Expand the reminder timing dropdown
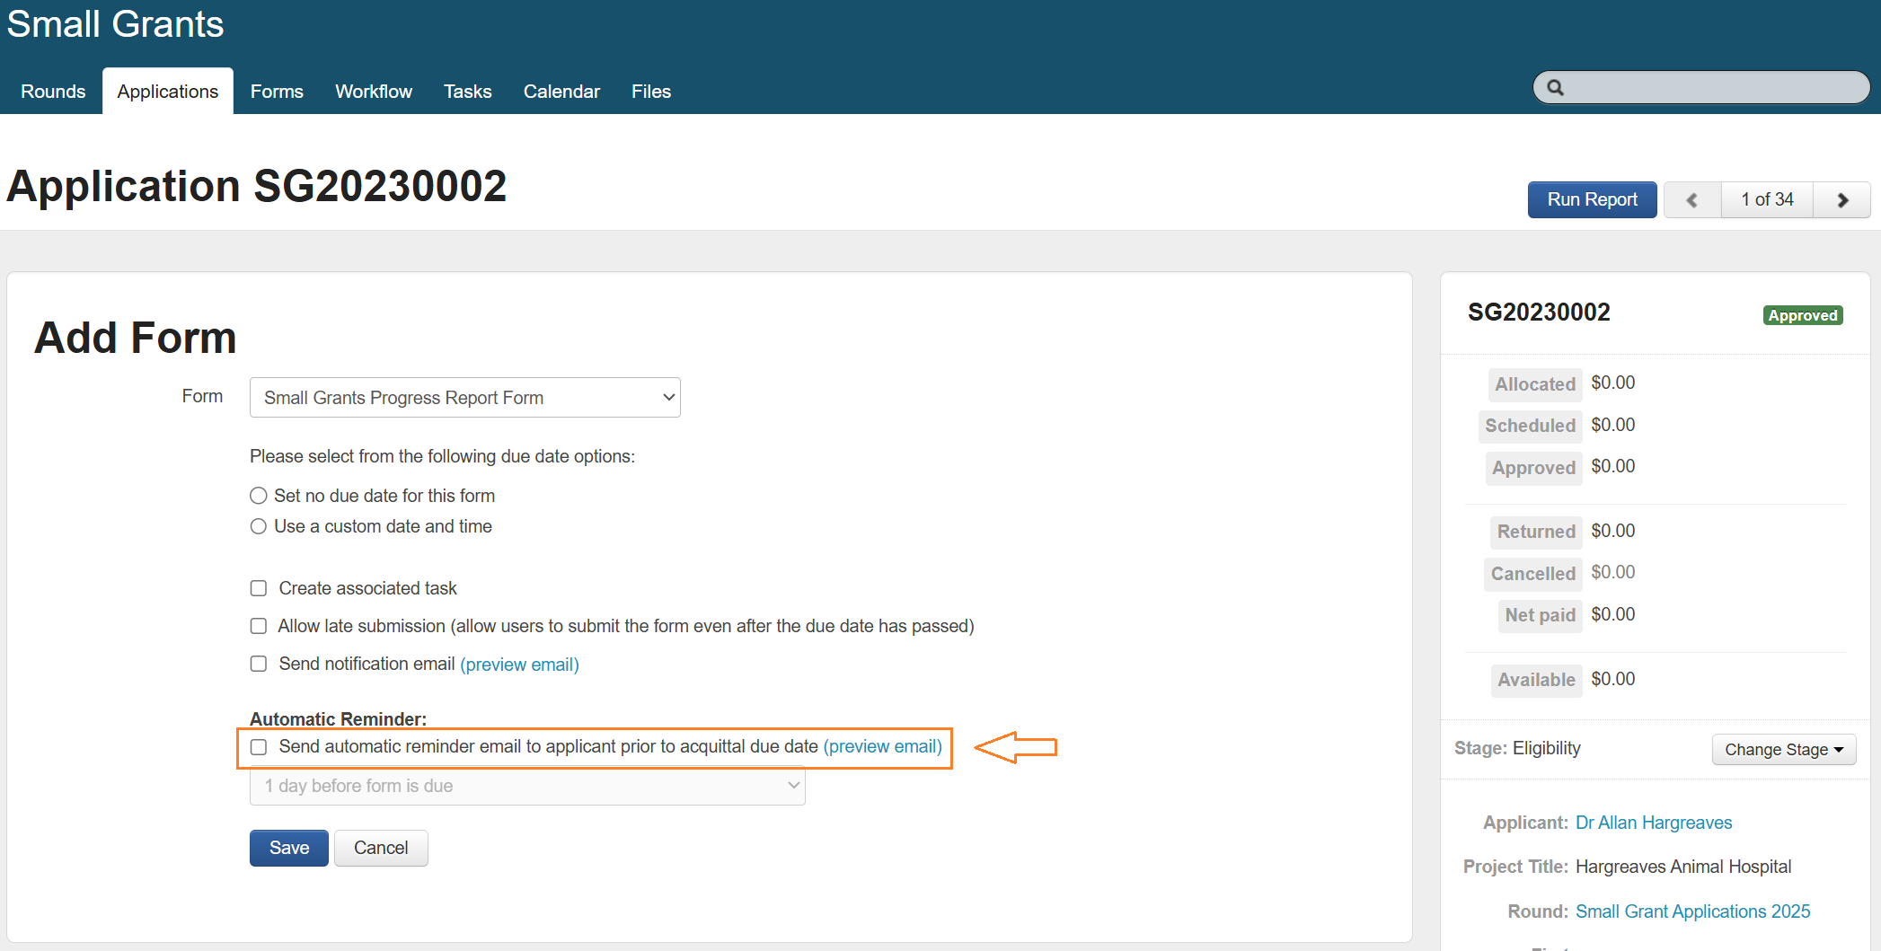This screenshot has width=1881, height=951. click(x=527, y=786)
